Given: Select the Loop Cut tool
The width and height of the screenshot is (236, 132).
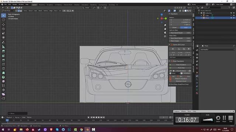Looking at the screenshot, I should point(3,65).
